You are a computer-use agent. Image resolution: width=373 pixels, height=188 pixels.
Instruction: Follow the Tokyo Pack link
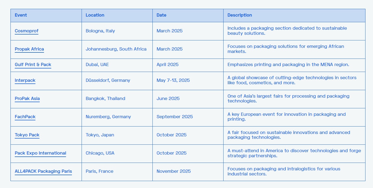click(x=27, y=135)
